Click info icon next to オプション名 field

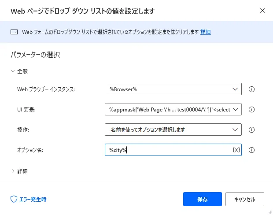[252, 150]
